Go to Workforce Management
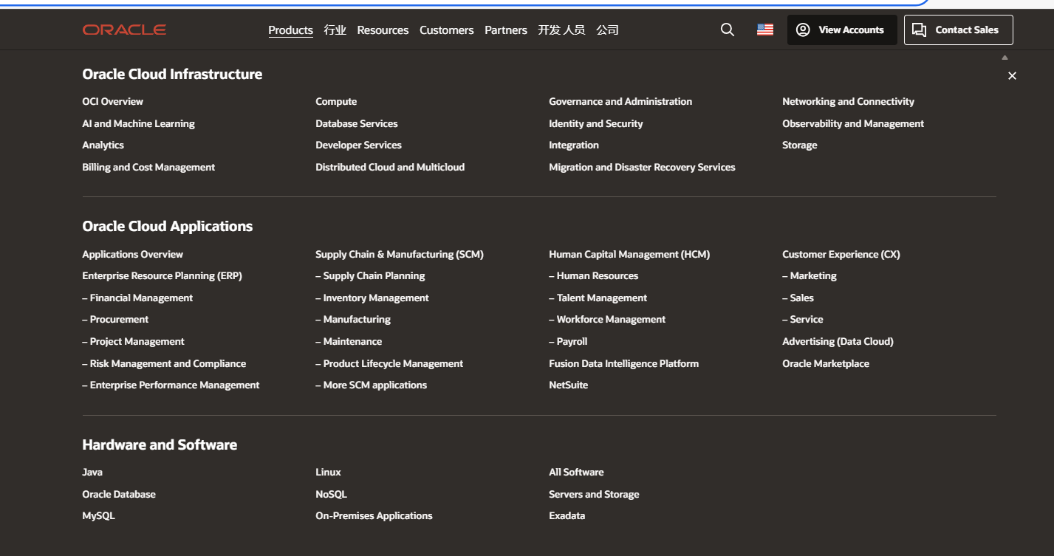The height and width of the screenshot is (556, 1054). [607, 320]
